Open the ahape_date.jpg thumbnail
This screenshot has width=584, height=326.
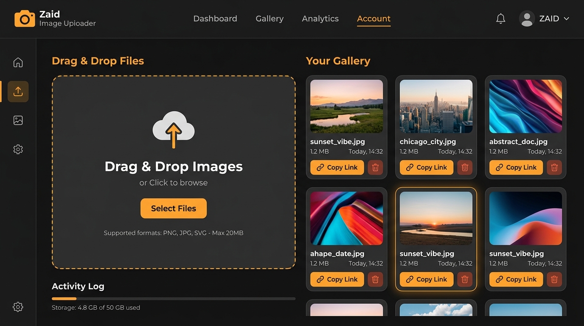[x=346, y=218]
